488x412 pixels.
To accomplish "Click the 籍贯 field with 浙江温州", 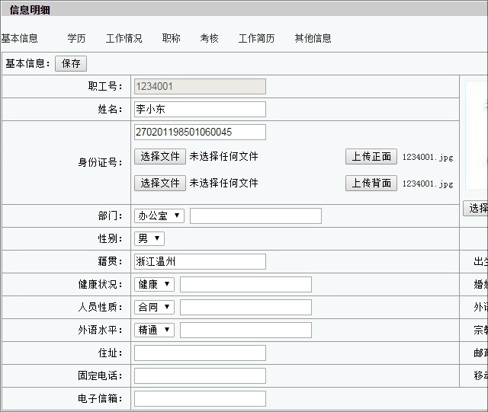I will (200, 262).
